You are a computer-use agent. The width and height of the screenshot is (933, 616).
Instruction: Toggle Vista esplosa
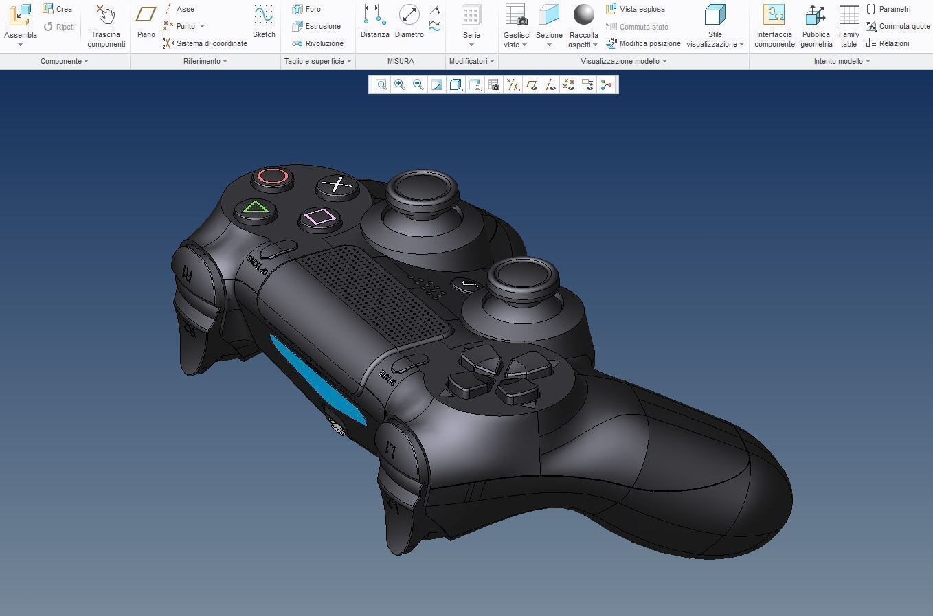pos(635,9)
